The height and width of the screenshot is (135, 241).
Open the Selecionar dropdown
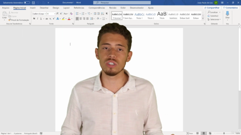(214, 19)
